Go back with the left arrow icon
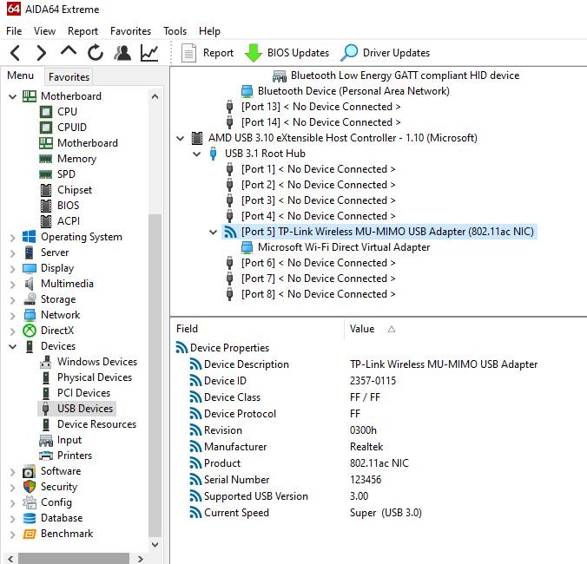The height and width of the screenshot is (564, 587). [15, 53]
